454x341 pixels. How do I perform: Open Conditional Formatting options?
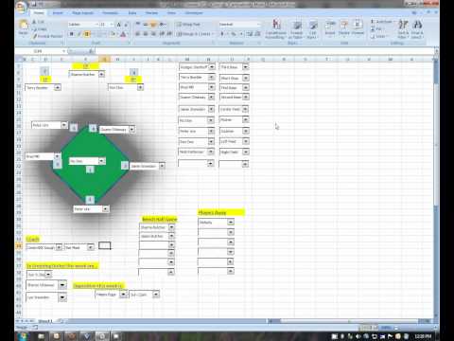click(276, 29)
